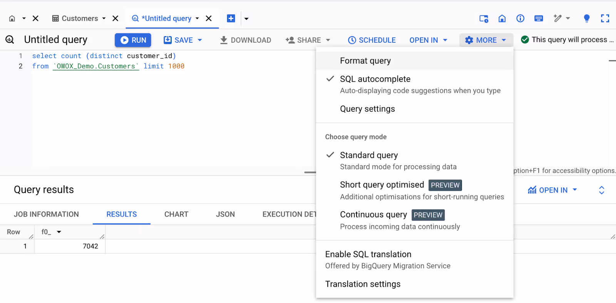Select Continuous query mode
This screenshot has width=616, height=303.
(x=415, y=220)
